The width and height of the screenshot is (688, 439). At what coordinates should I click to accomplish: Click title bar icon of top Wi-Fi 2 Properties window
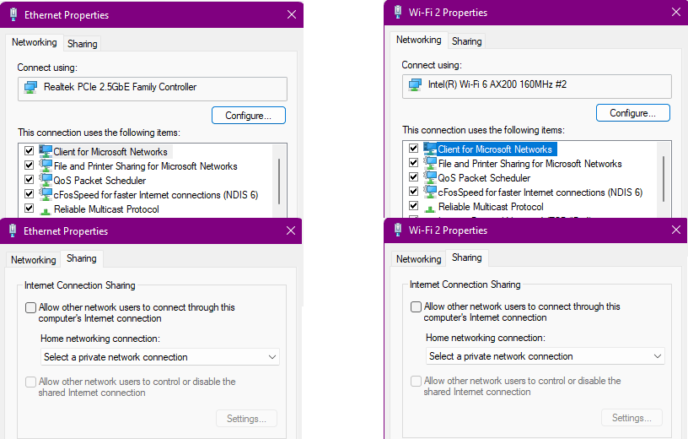click(398, 12)
